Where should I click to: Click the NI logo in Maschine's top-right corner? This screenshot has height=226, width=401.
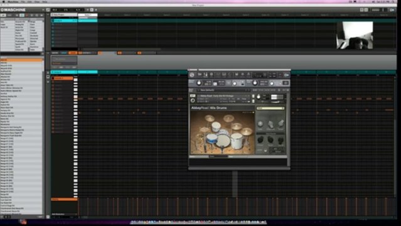coord(392,9)
